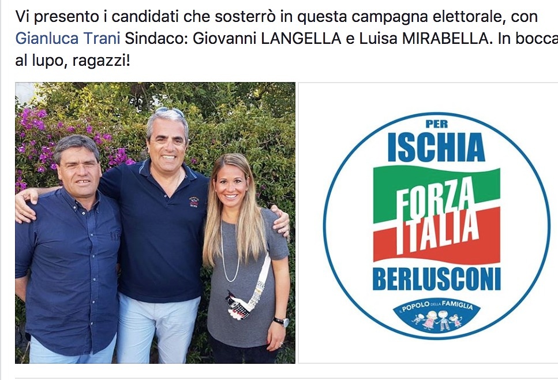Click the wristwatch on the woman's arm
The width and height of the screenshot is (558, 380).
coord(282,322)
